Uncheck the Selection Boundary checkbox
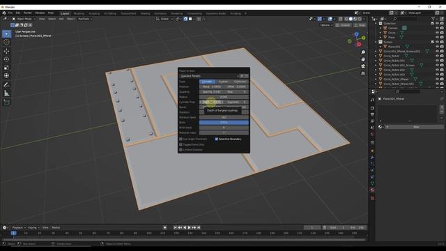446x251 pixels. (x=217, y=139)
